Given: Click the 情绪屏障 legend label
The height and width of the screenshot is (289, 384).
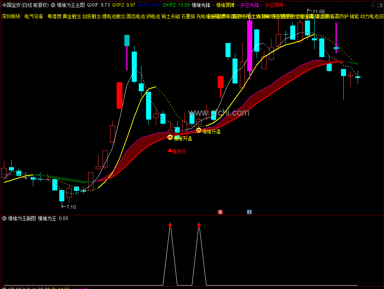Looking at the screenshot, I should pyautogui.click(x=227, y=5).
